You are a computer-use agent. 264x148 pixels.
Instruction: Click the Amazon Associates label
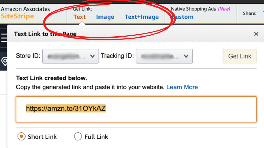pyautogui.click(x=25, y=8)
